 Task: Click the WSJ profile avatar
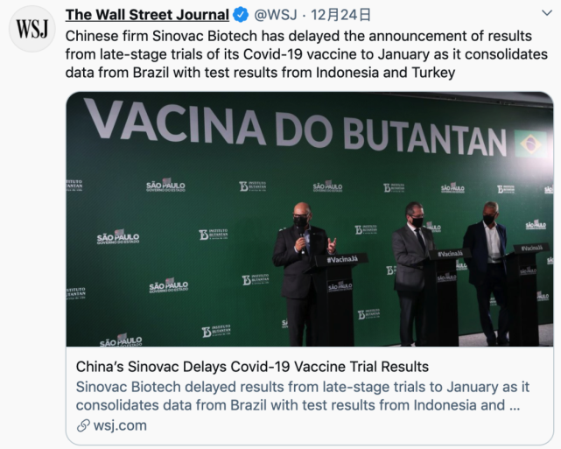[32, 29]
